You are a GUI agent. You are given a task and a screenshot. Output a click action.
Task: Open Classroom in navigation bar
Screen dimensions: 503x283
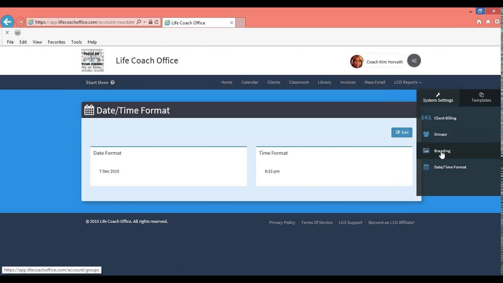(299, 82)
